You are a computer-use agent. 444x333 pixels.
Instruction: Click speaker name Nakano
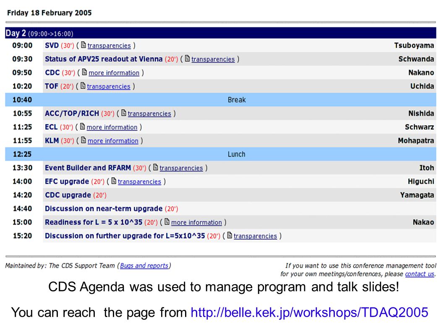421,73
